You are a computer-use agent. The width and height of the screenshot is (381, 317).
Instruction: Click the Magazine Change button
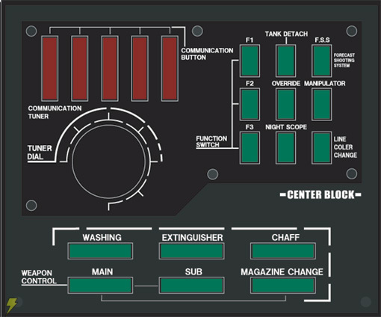point(283,286)
